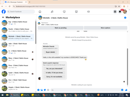Send quick reply In talks. I'll let you know.
Viewport: 130px width, 97px height.
pos(54,73)
